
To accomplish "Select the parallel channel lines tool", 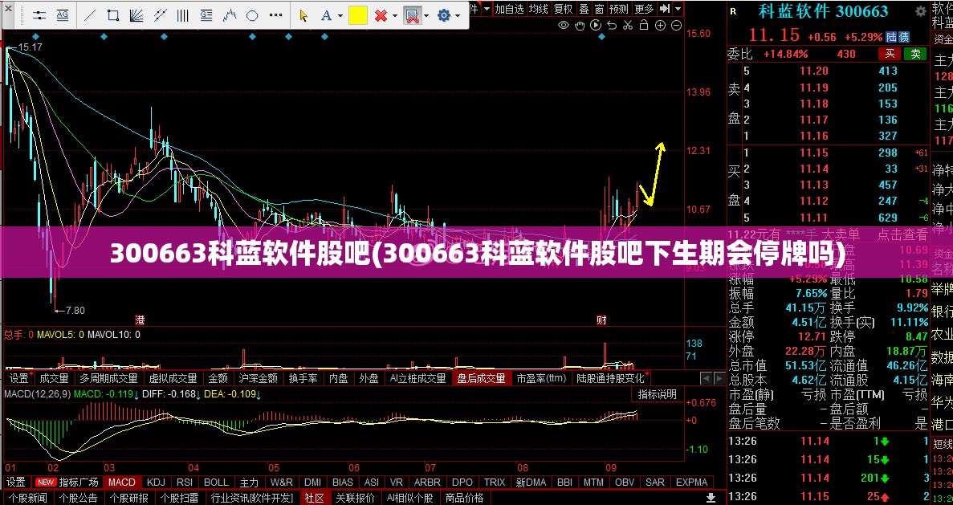I will [x=160, y=15].
